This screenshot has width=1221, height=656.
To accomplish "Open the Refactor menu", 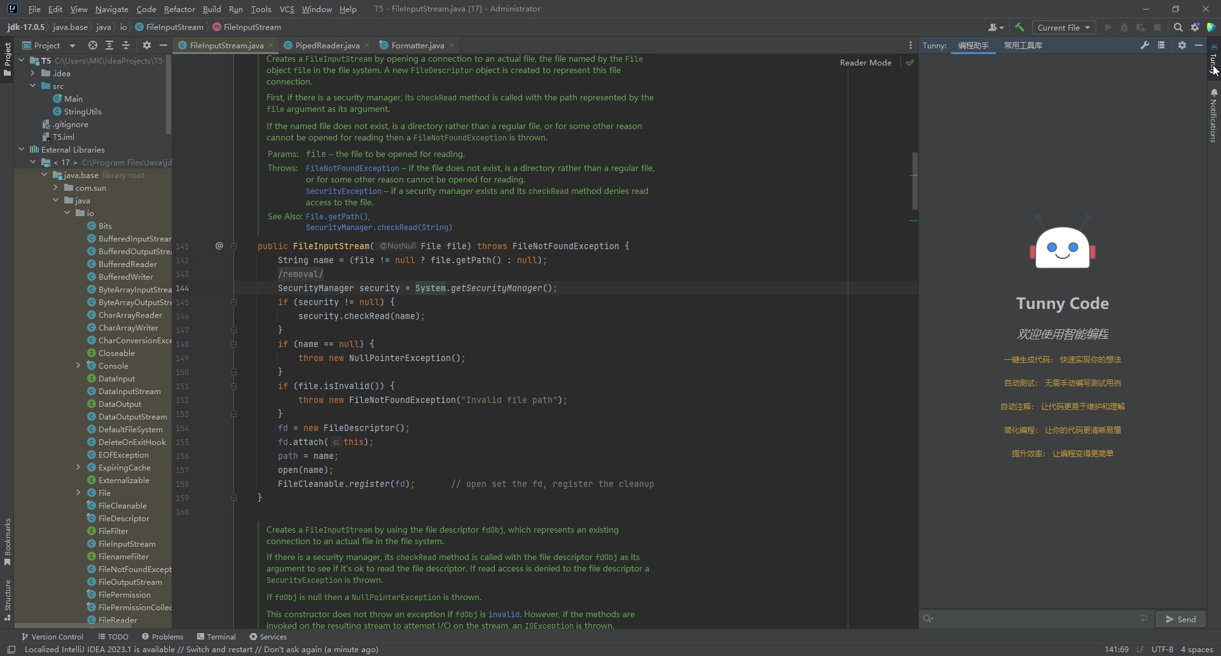I will point(179,9).
